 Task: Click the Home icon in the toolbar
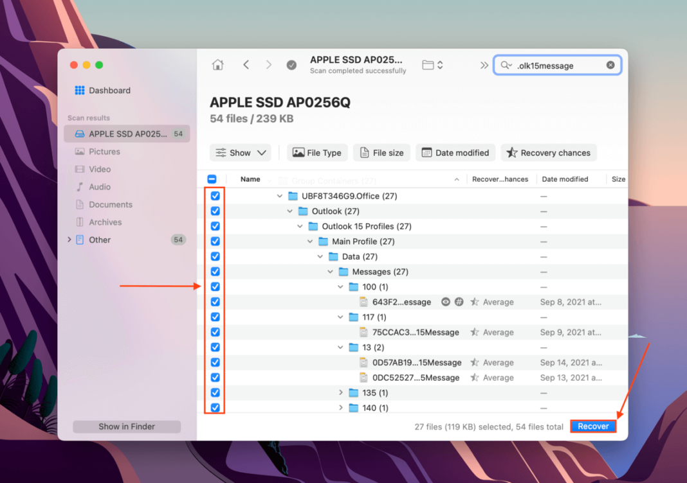point(217,65)
